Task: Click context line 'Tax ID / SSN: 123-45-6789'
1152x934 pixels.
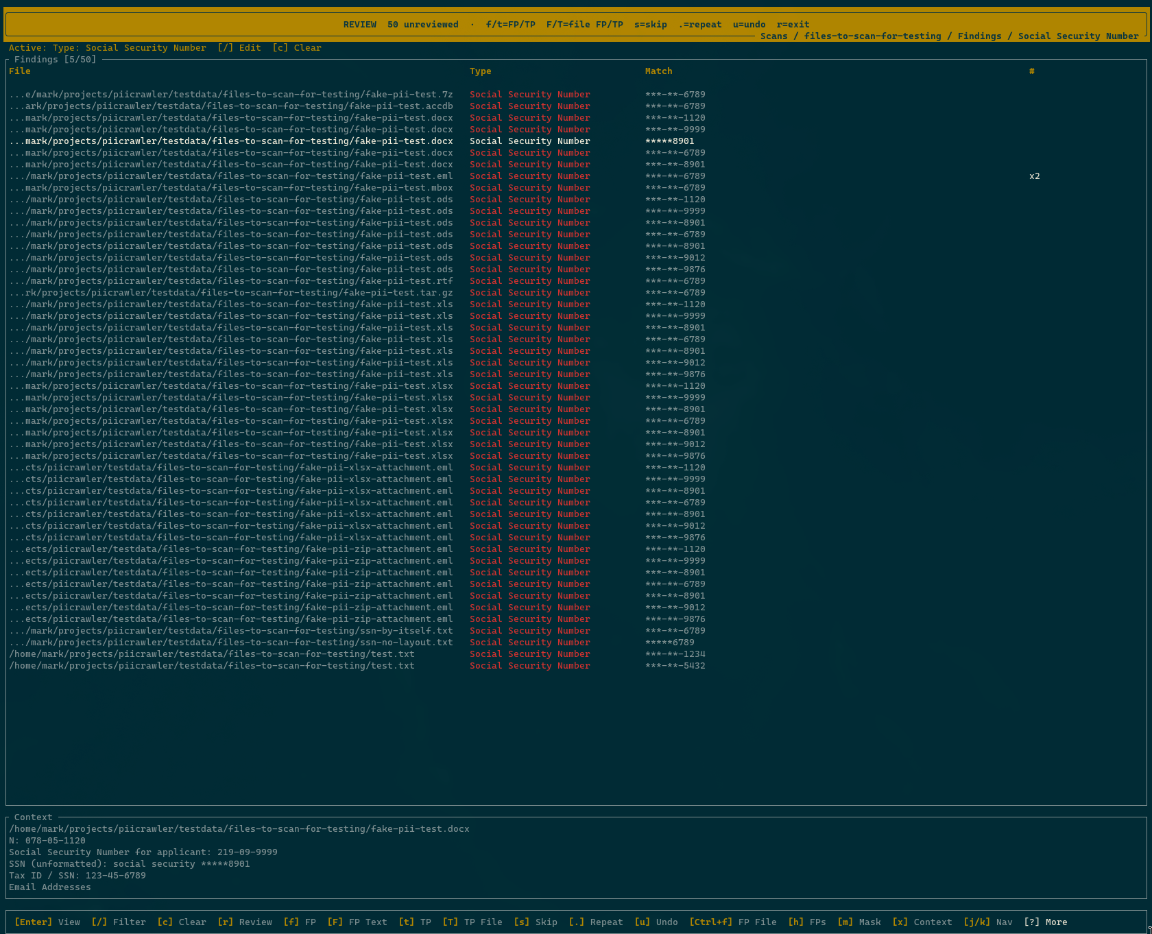Action: 77,876
